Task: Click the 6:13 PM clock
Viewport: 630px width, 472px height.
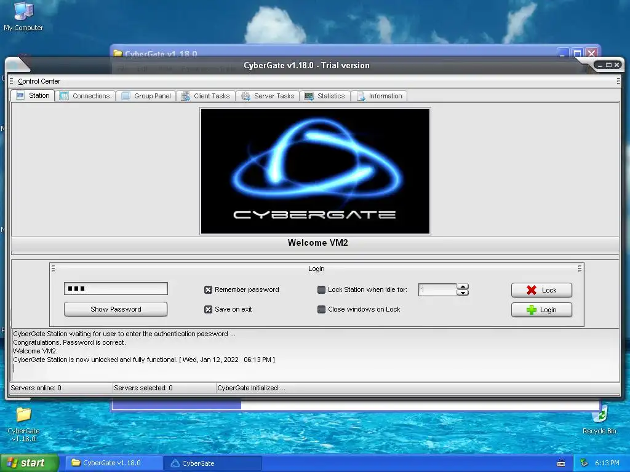Action: [607, 463]
